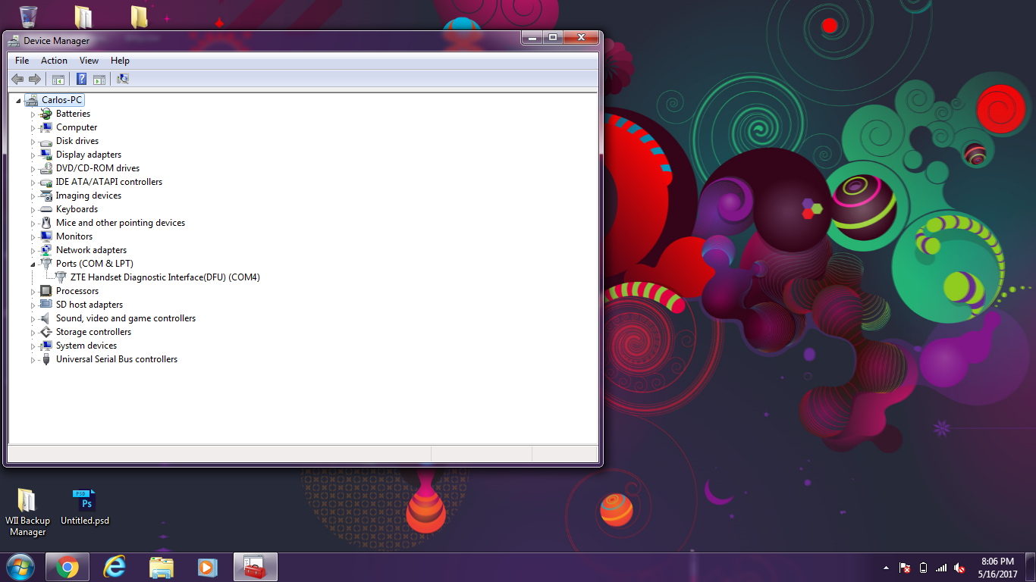
Task: Expand the Universal Serial Bus controllers node
Action: 33,360
